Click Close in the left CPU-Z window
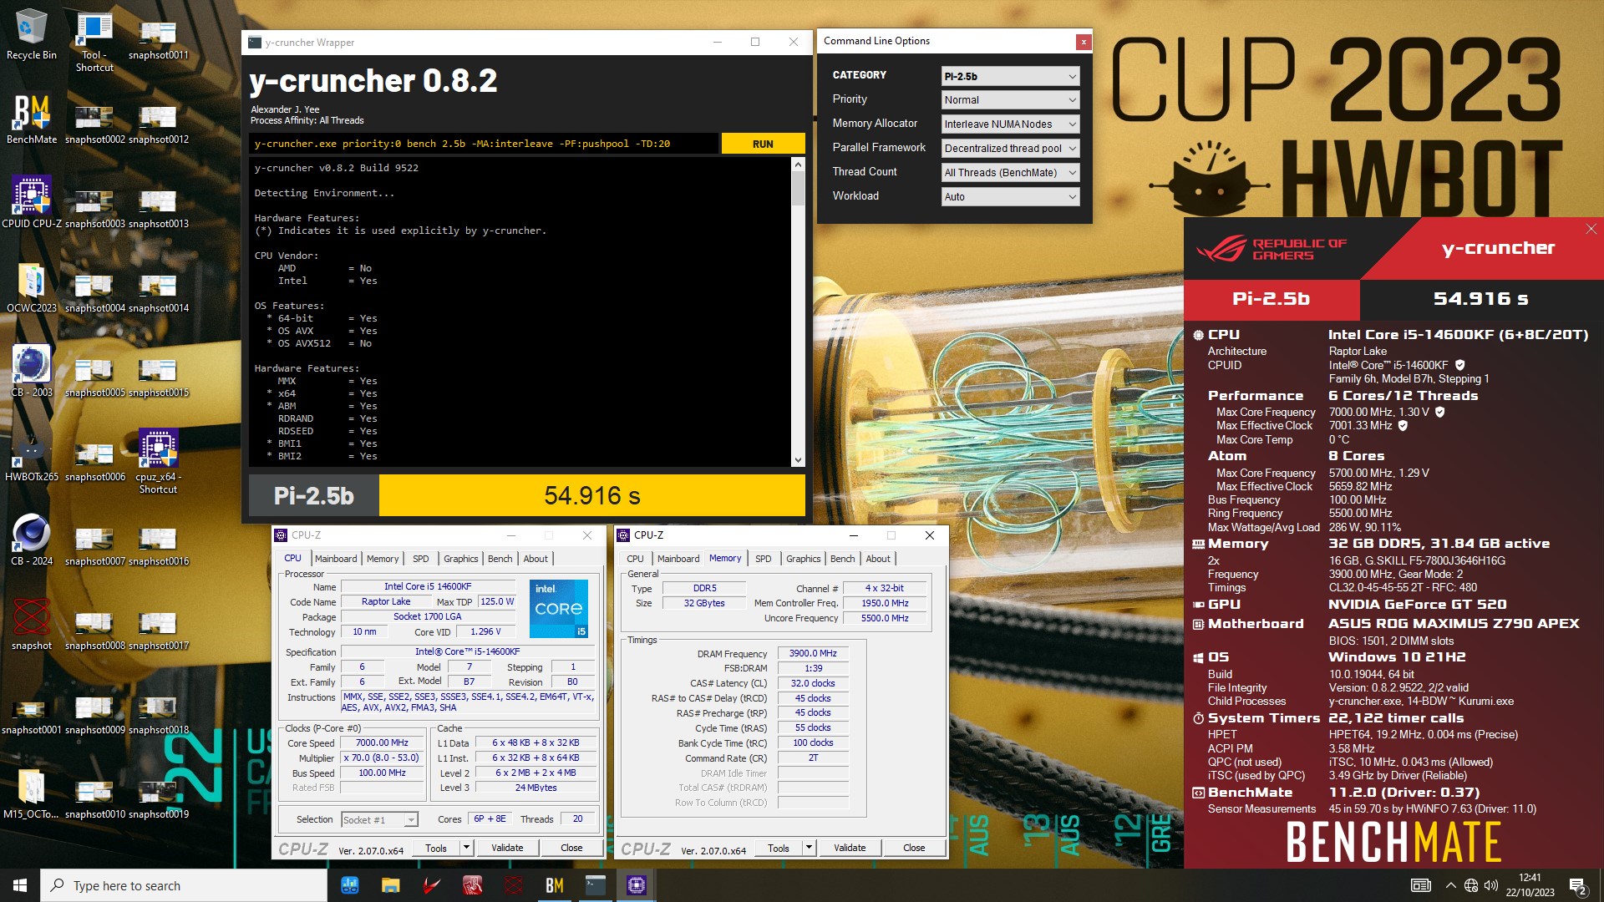This screenshot has height=902, width=1604. click(x=571, y=848)
